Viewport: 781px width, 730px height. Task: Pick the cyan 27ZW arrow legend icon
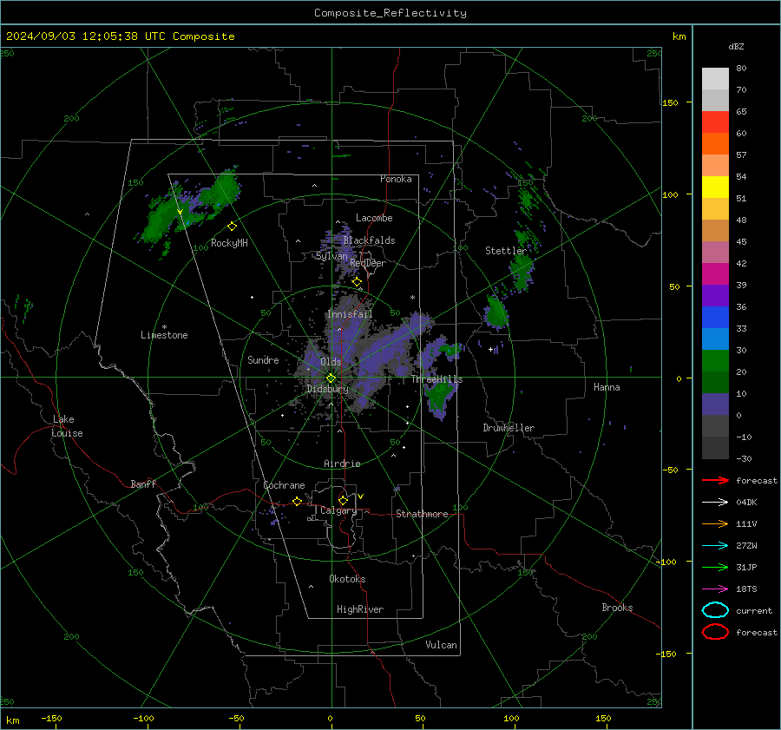(x=715, y=546)
